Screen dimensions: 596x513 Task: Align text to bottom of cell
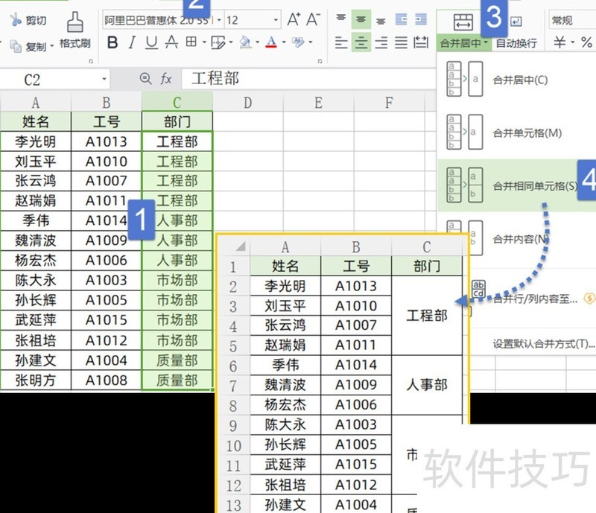[x=381, y=20]
